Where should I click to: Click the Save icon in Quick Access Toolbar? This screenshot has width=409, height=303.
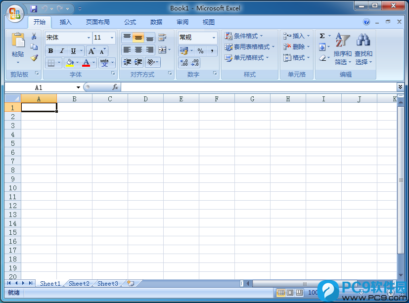[33, 8]
